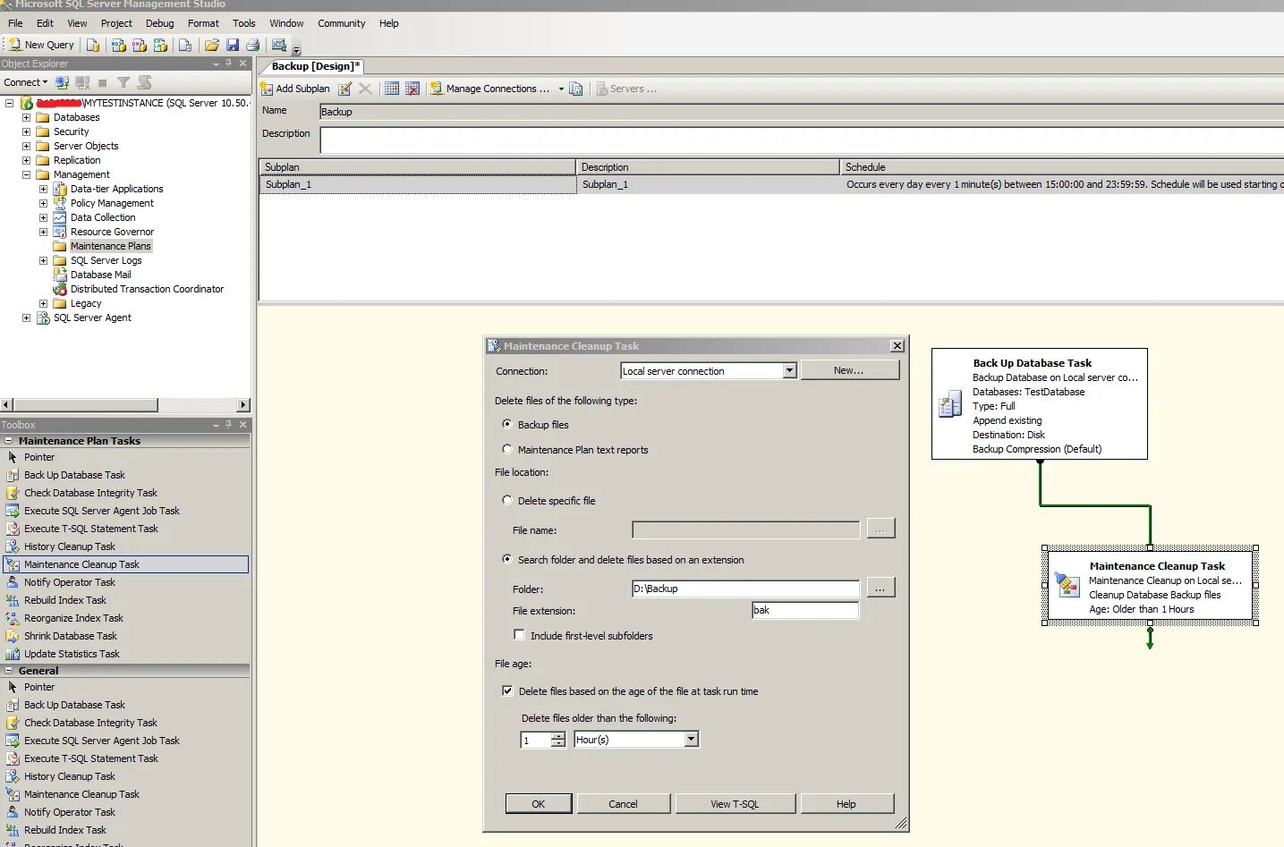Click the Print icon in main toolbar

tap(252, 45)
